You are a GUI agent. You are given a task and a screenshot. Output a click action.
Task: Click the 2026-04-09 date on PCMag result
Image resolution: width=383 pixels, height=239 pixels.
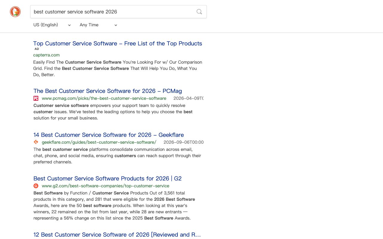(x=189, y=98)
